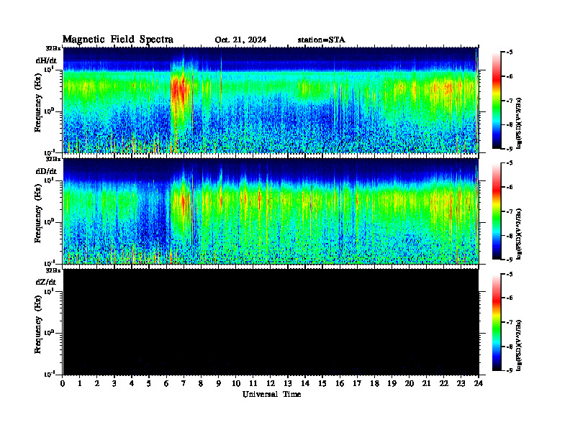Click the date "Oct. 21, 2024"
The image size is (570, 440).
[x=240, y=40]
